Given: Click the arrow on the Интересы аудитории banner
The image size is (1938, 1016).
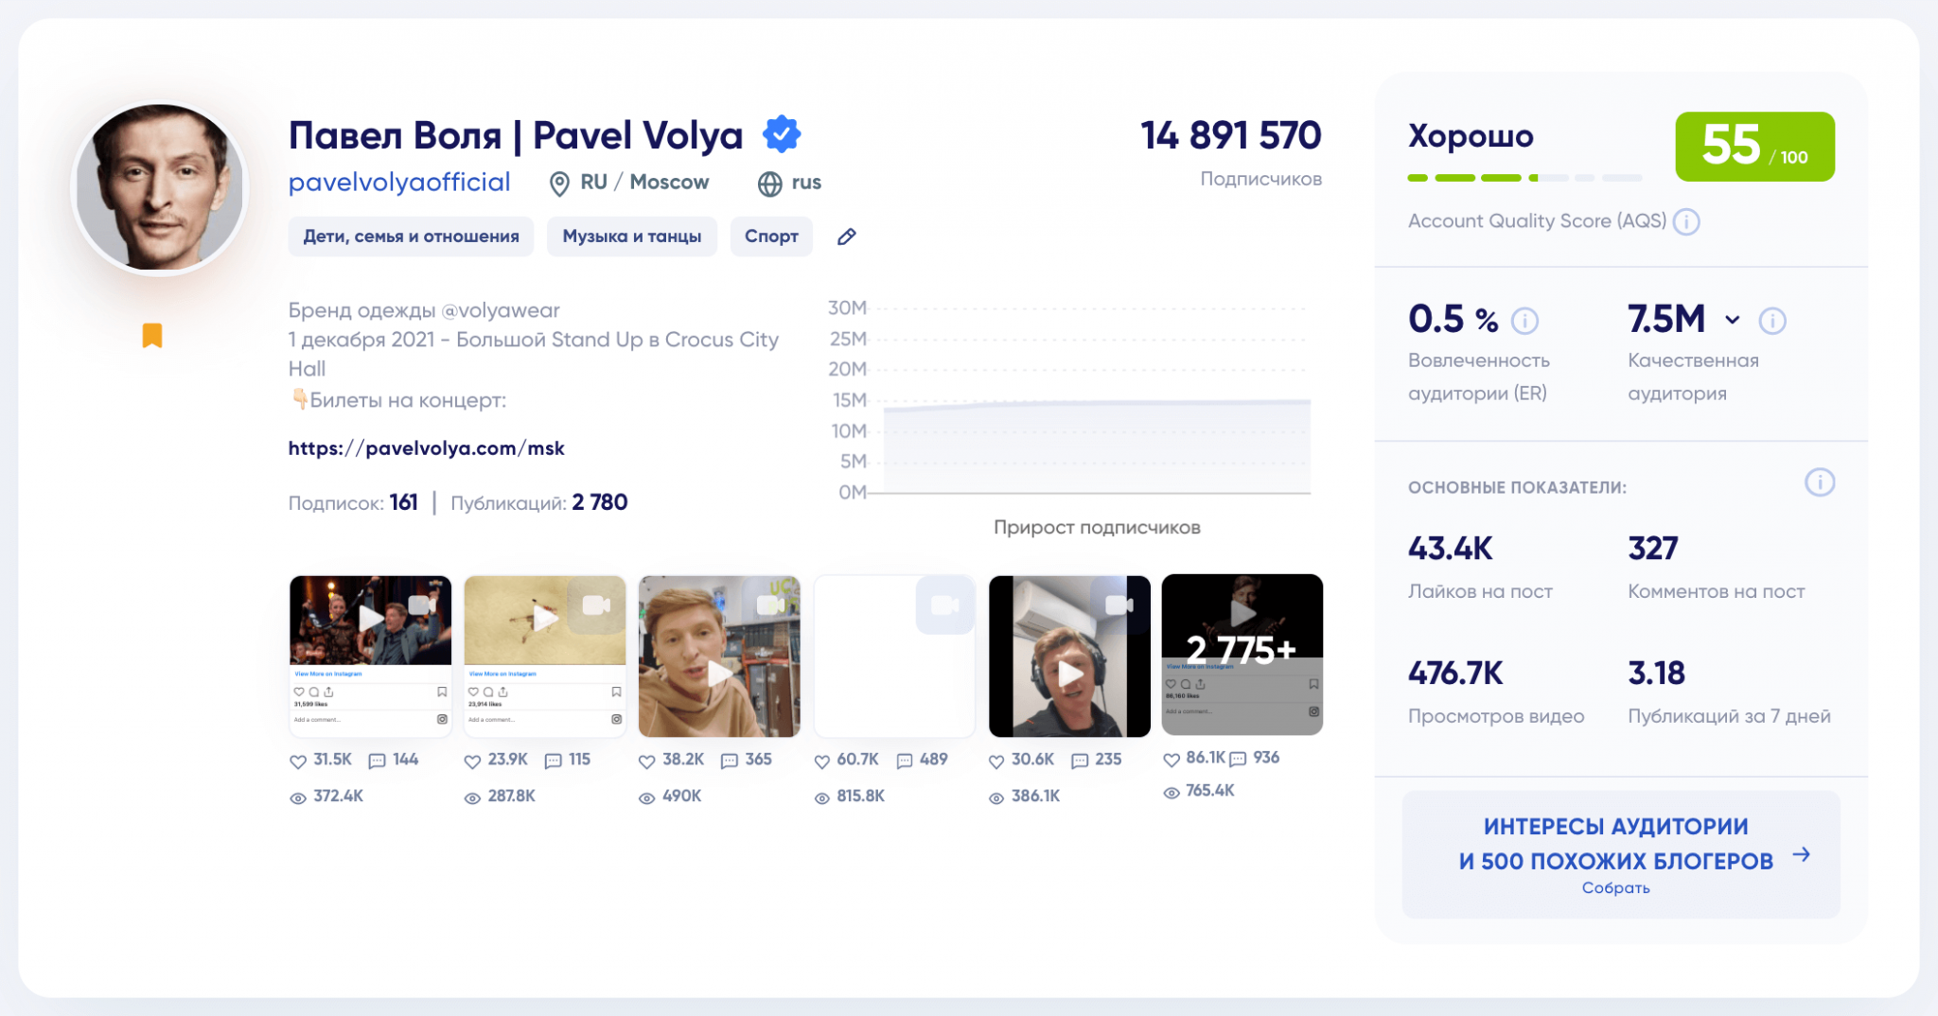Looking at the screenshot, I should point(1802,855).
